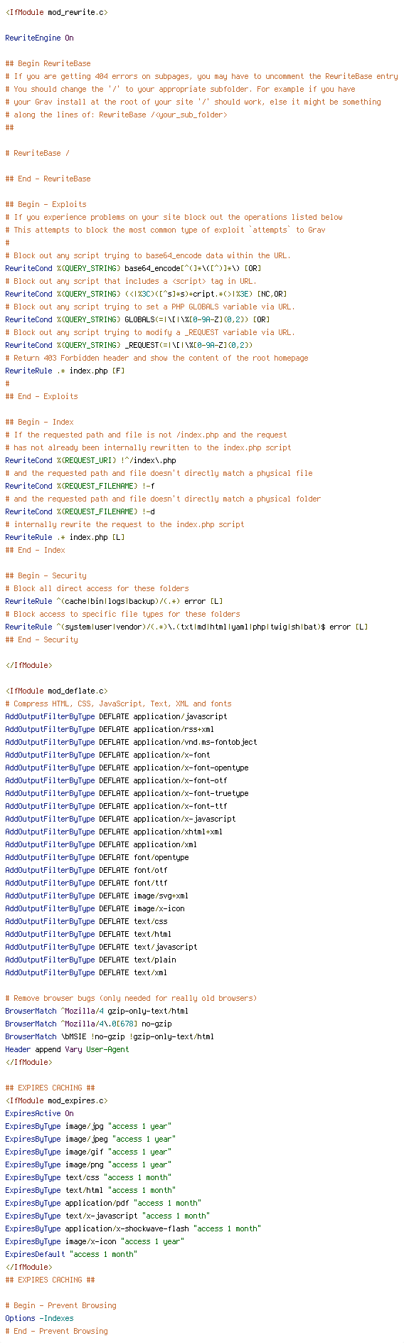Click the "application/x-shockwave-flash" expires line

click(133, 1228)
